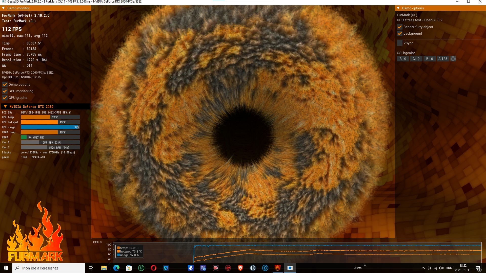This screenshot has height=273, width=486.
Task: Toggle GPU graphs checkbox off
Action: point(5,98)
